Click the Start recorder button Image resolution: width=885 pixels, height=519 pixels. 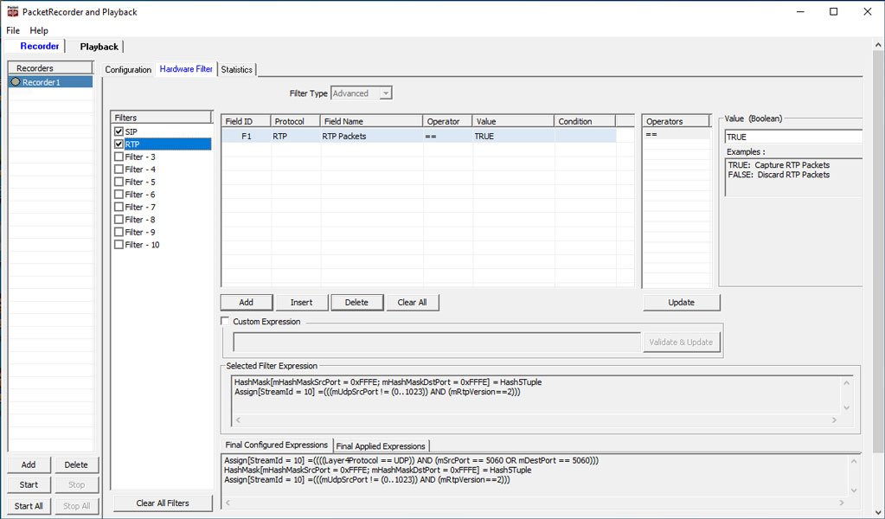pyautogui.click(x=29, y=484)
